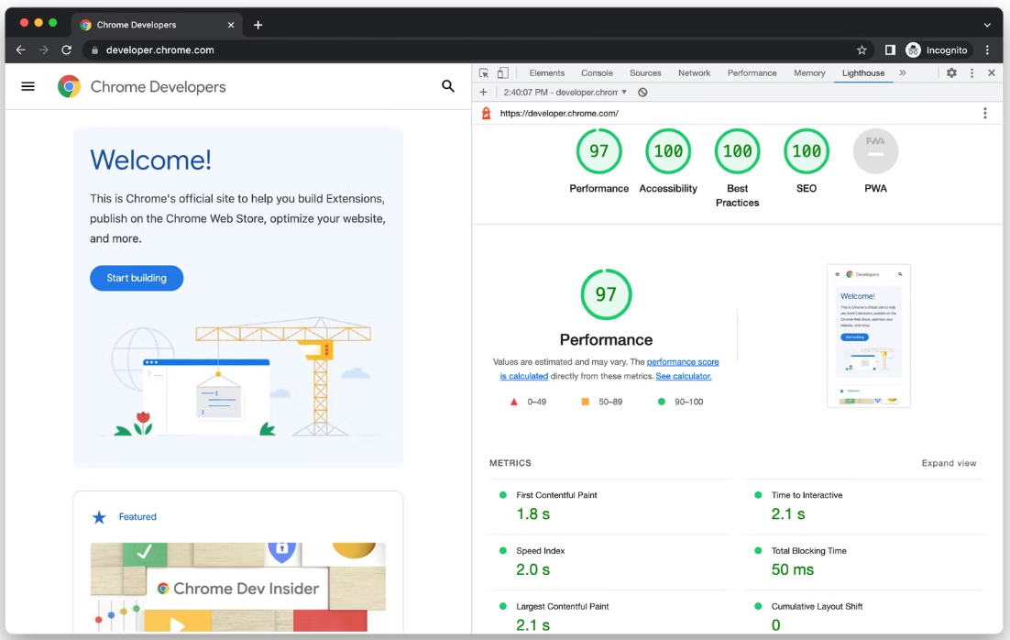
Task: Click Expand view in the Metrics section
Action: click(949, 463)
